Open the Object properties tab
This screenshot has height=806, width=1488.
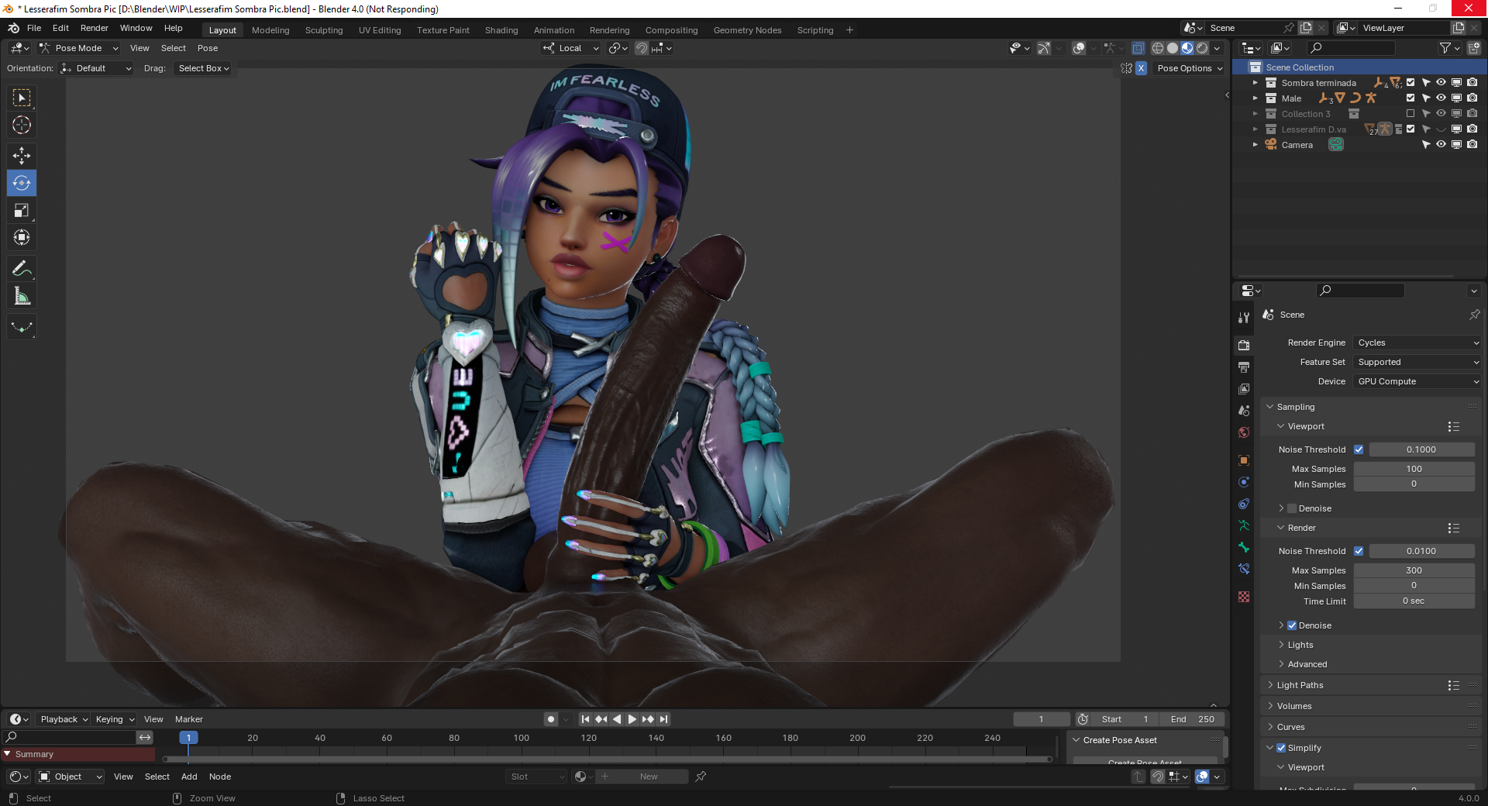[x=1244, y=460]
